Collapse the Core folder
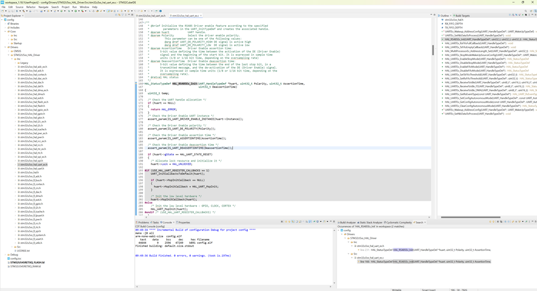Viewport: 537px width, 291px height. tap(5, 32)
